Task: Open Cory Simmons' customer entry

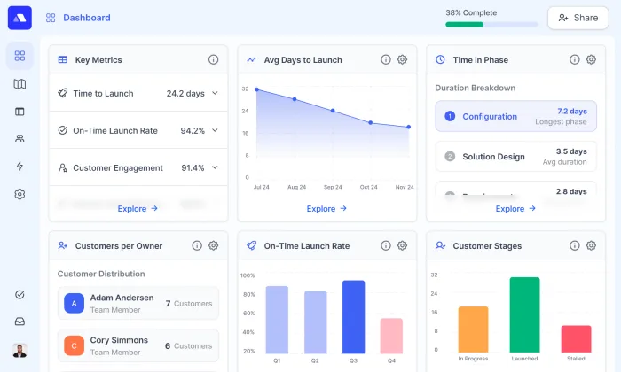Action: pos(138,345)
